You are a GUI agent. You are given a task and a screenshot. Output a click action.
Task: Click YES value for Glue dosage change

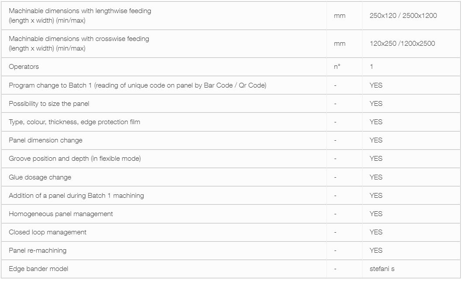[x=376, y=177]
